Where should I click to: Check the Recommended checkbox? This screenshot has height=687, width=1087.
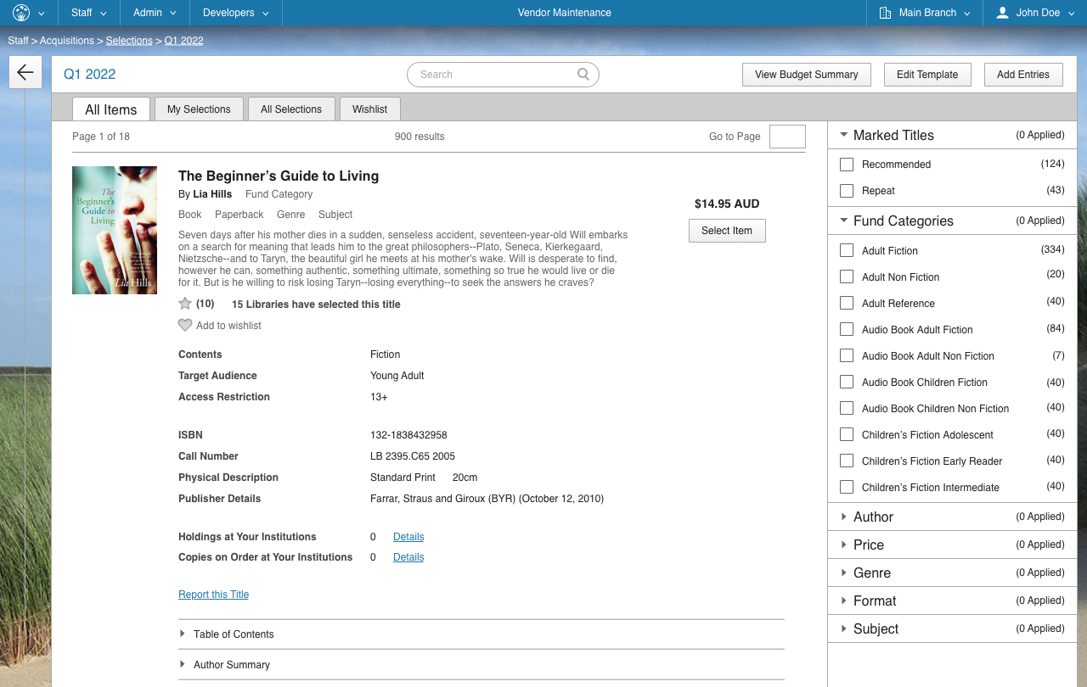point(847,165)
